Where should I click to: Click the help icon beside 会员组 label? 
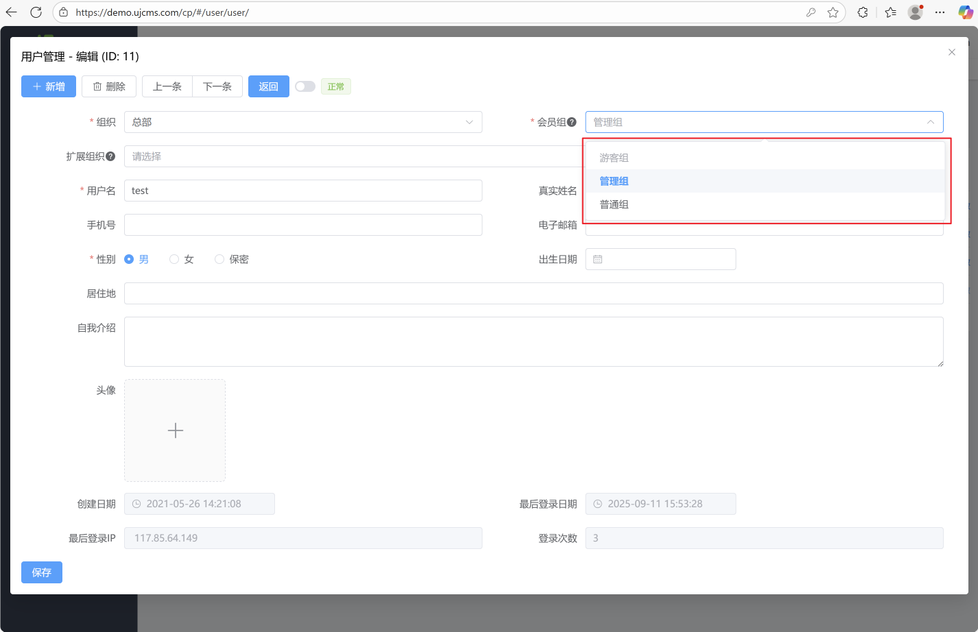coord(572,122)
